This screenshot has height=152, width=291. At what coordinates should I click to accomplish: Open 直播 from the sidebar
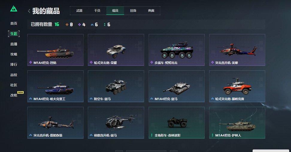(x=14, y=44)
